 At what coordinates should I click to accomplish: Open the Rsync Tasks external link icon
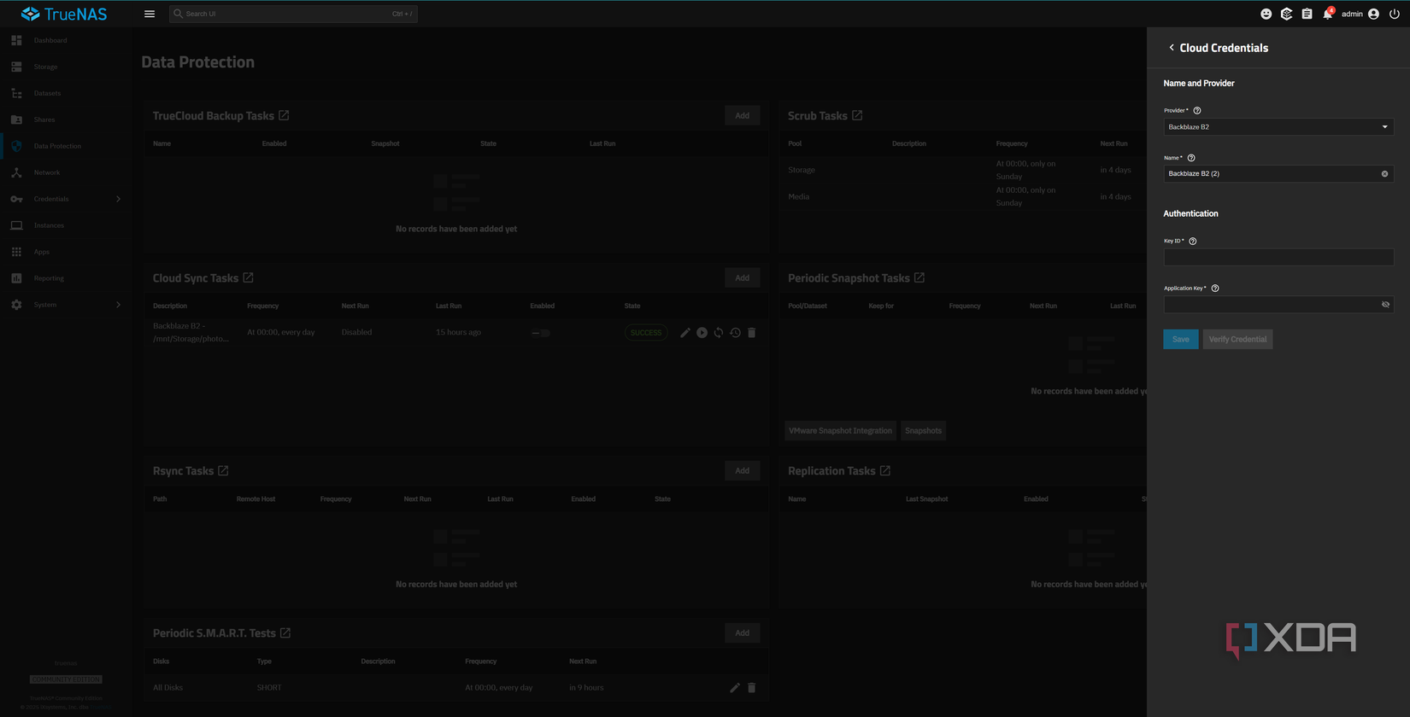pyautogui.click(x=223, y=470)
